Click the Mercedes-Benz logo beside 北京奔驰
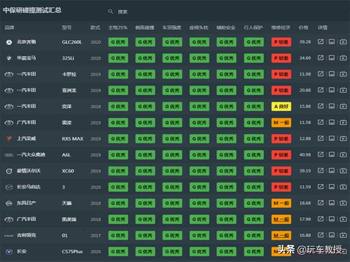The width and height of the screenshot is (350, 262). 9,42
